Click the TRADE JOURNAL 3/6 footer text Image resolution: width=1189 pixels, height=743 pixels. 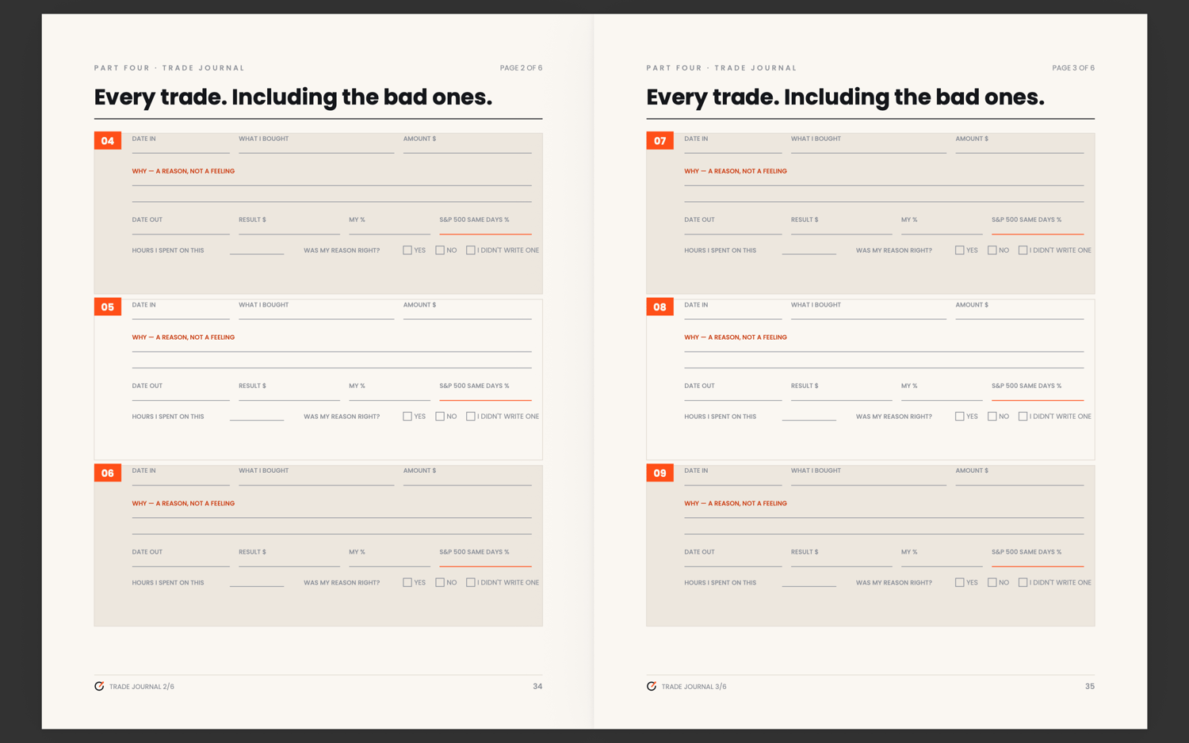(694, 687)
